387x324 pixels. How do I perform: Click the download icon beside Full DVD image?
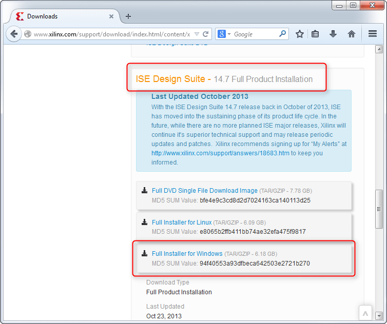[x=144, y=191]
